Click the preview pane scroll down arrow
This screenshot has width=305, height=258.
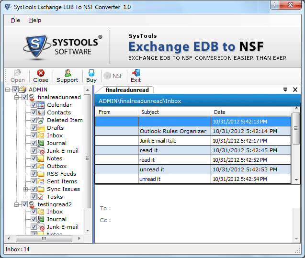click(296, 239)
